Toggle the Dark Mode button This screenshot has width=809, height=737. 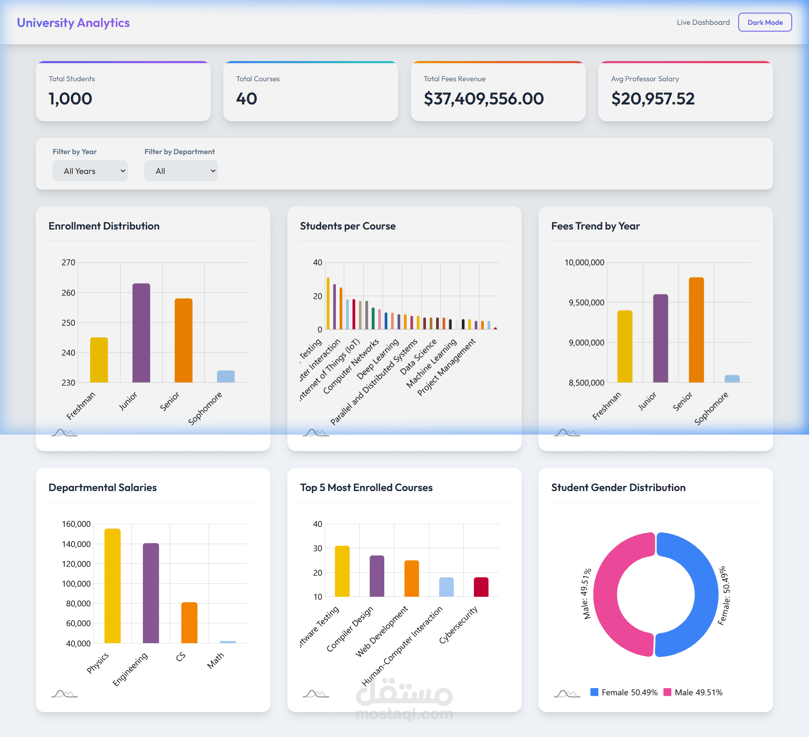[765, 22]
